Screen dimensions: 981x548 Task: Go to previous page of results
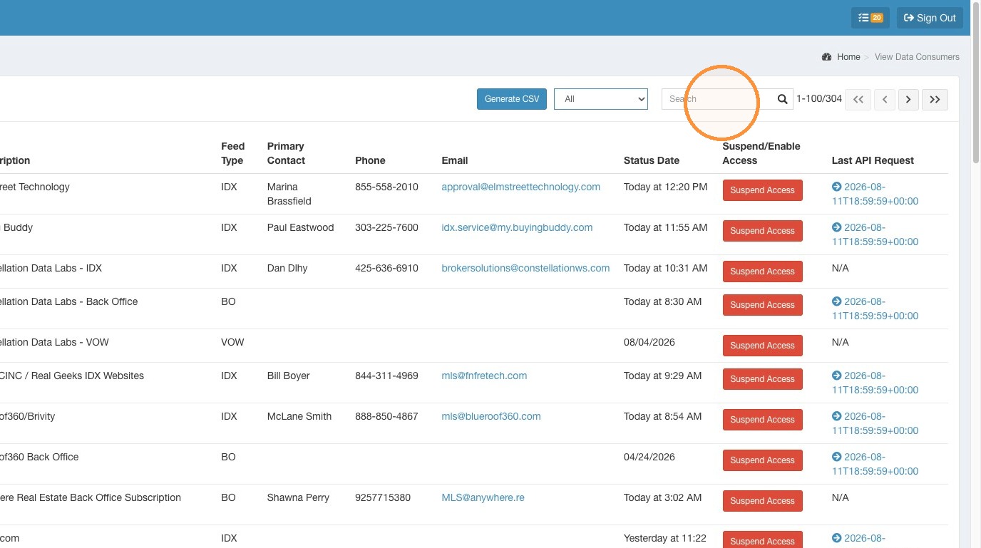tap(885, 99)
